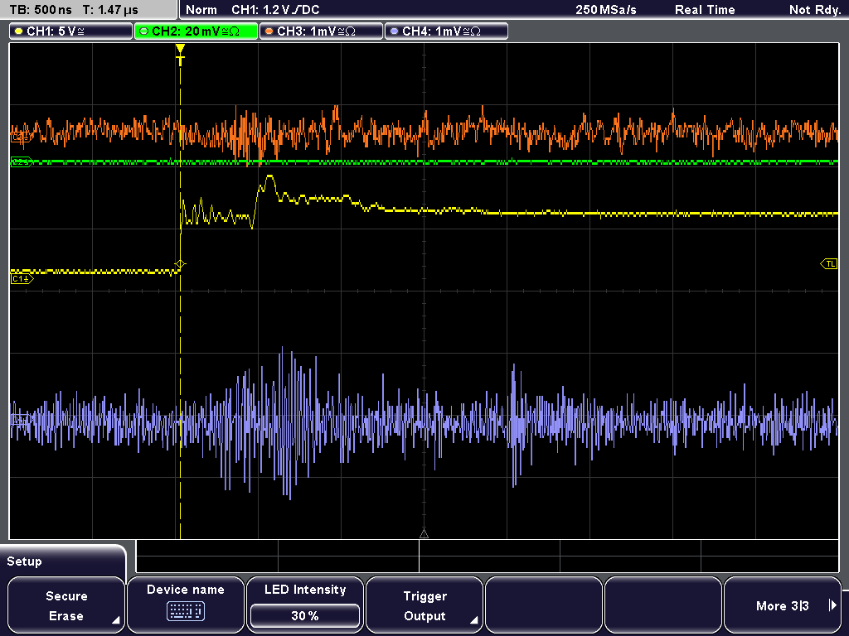Viewport: 849px width, 636px height.
Task: Click the TB: 500 ns timebase readout
Action: click(41, 10)
